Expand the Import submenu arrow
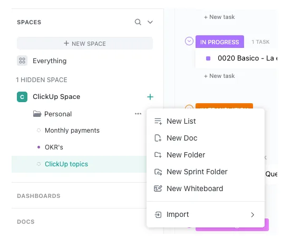 point(252,215)
